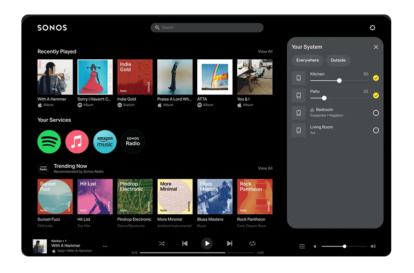Screen dimensions: 414x273
Task: Click the Kitchen + 1 room label
Action: coord(59,241)
